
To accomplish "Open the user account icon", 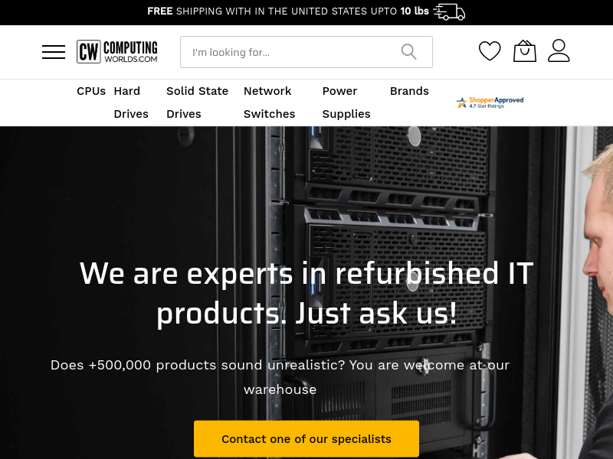I will tap(559, 50).
